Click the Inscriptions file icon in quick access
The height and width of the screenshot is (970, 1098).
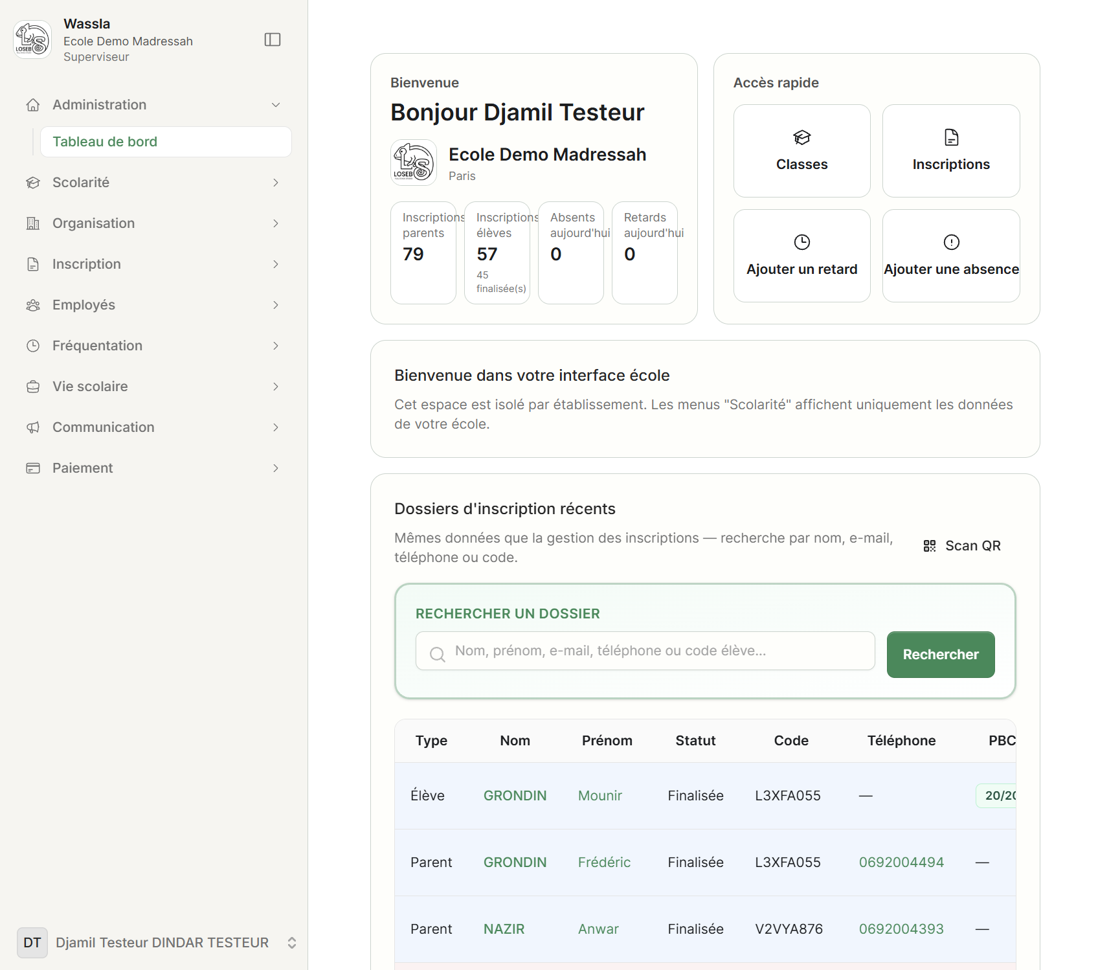coord(952,137)
